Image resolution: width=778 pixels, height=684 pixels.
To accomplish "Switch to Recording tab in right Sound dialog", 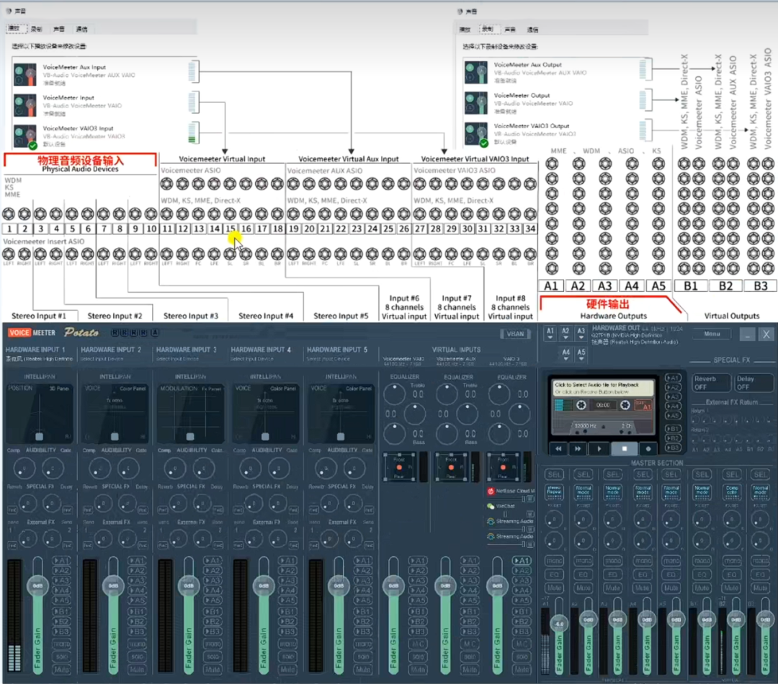I will [488, 30].
